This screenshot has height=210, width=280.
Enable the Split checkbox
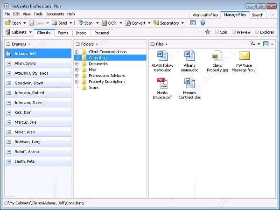pos(217,32)
